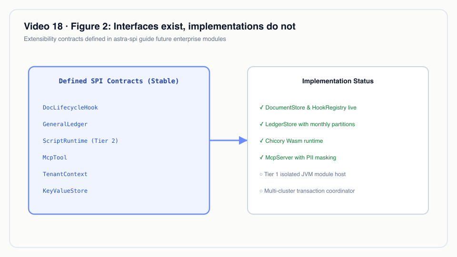Image resolution: width=457 pixels, height=257 pixels.
Task: Select the 'Chicory Wasm runtime' status
Action: point(291,141)
